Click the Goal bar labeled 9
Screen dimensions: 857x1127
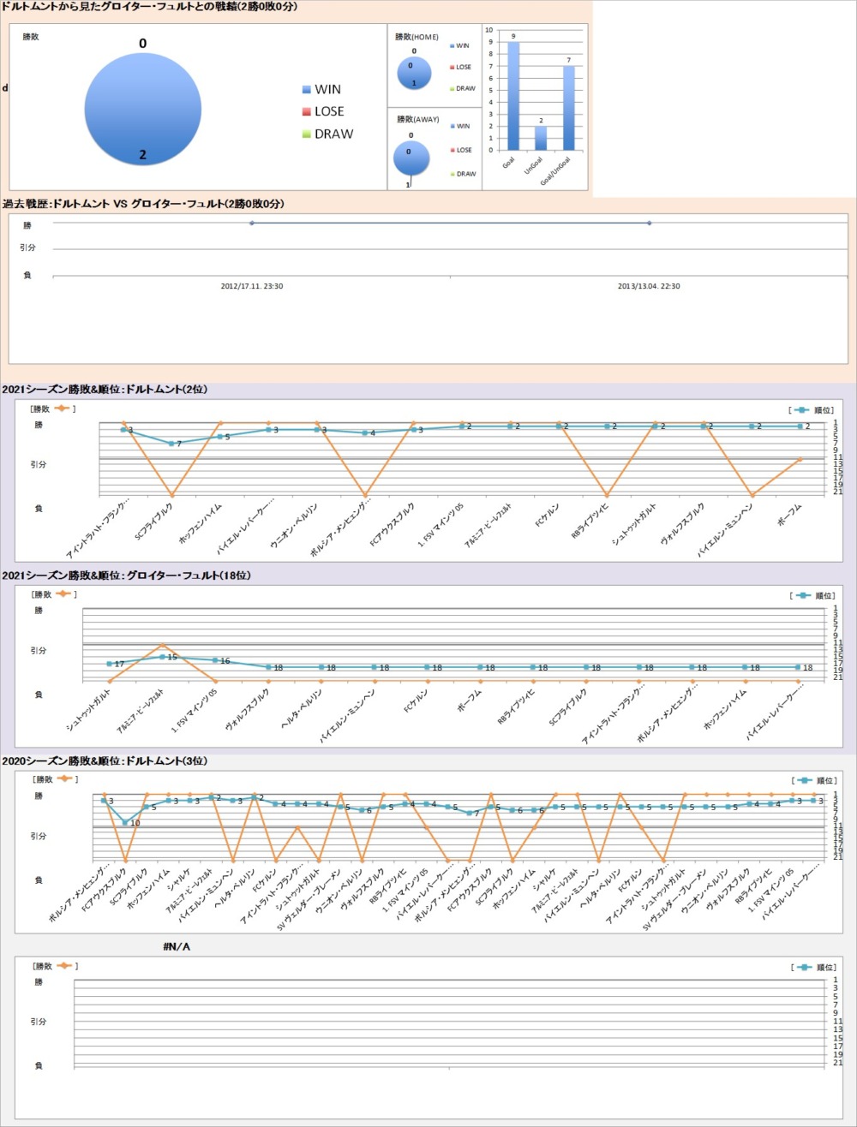(x=512, y=95)
